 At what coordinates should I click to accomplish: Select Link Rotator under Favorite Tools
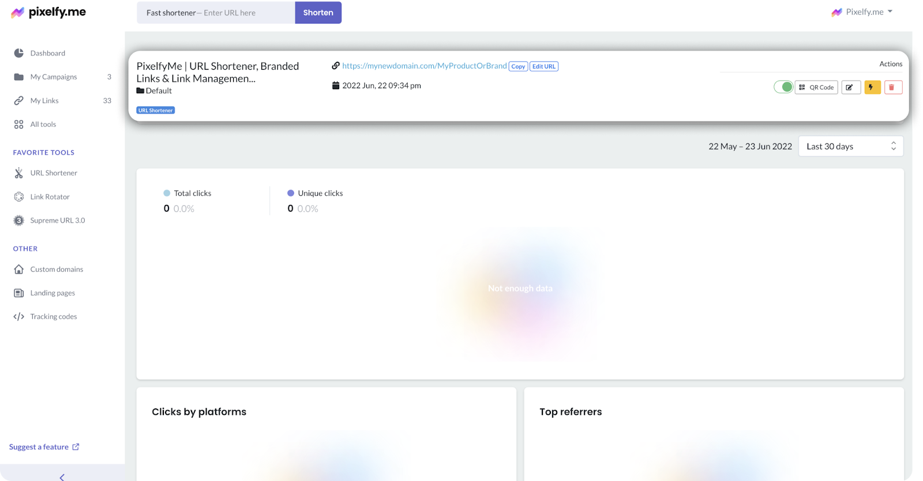[x=50, y=196]
